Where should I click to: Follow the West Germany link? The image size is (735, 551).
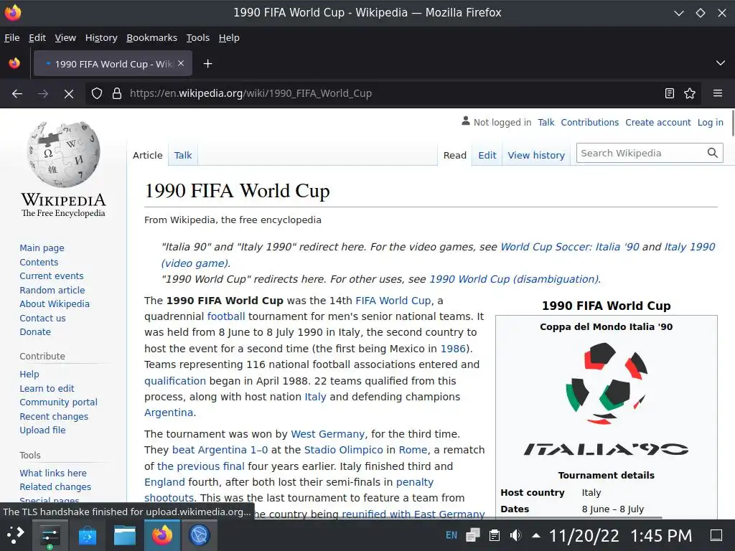327,434
